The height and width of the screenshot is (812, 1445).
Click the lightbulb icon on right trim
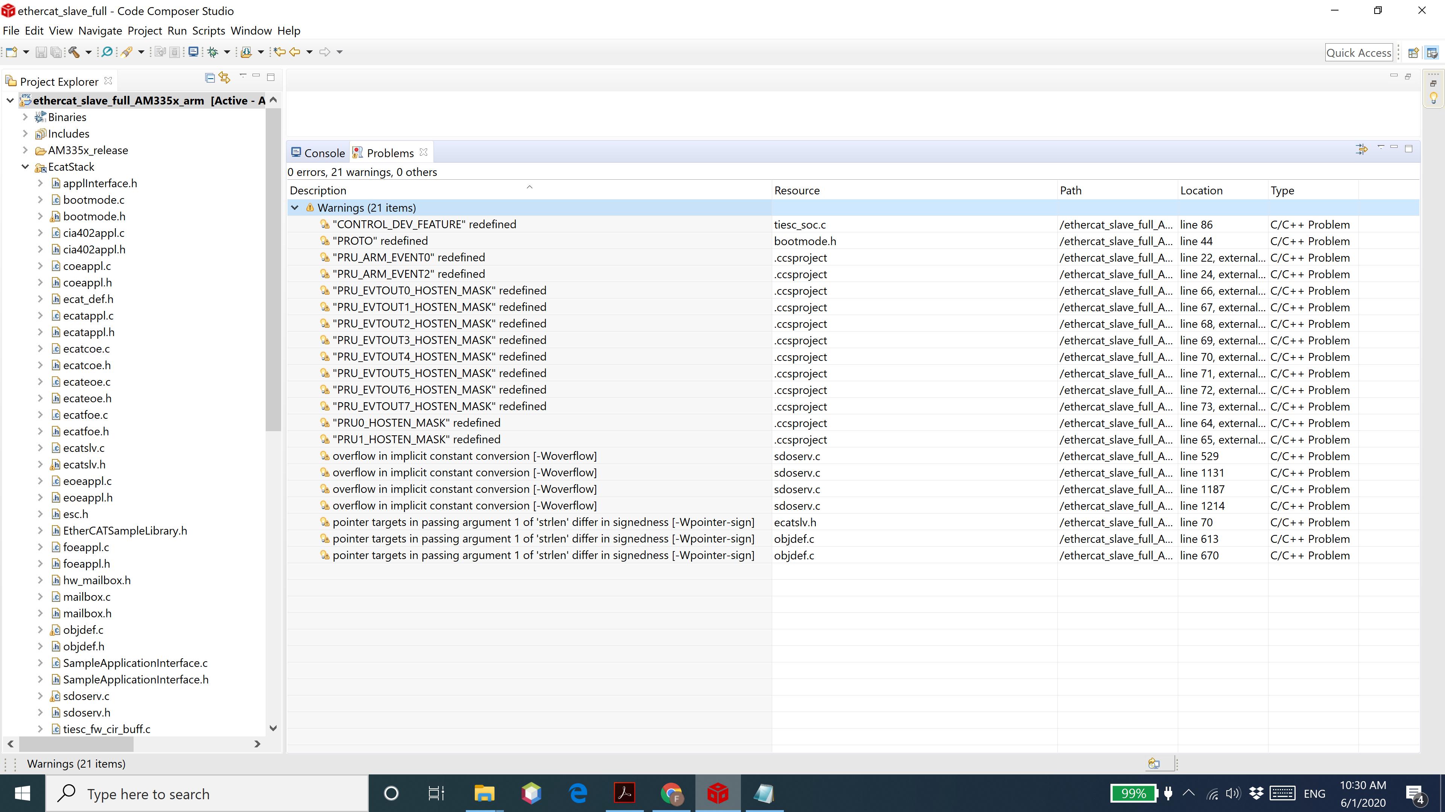pos(1433,98)
